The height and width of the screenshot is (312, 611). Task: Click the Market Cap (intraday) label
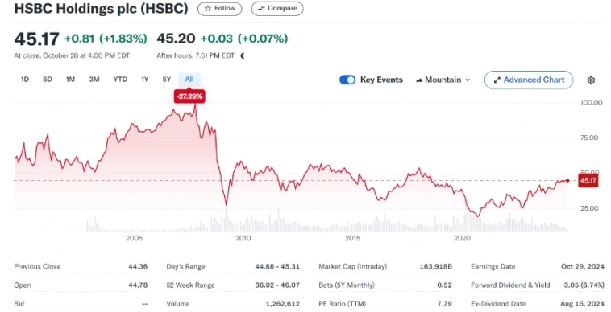(x=352, y=266)
